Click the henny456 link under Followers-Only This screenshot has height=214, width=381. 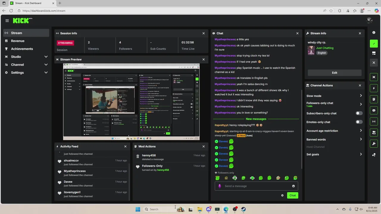163,170
